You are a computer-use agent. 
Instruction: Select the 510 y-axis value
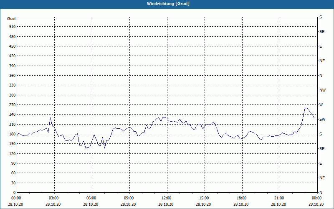[13, 27]
